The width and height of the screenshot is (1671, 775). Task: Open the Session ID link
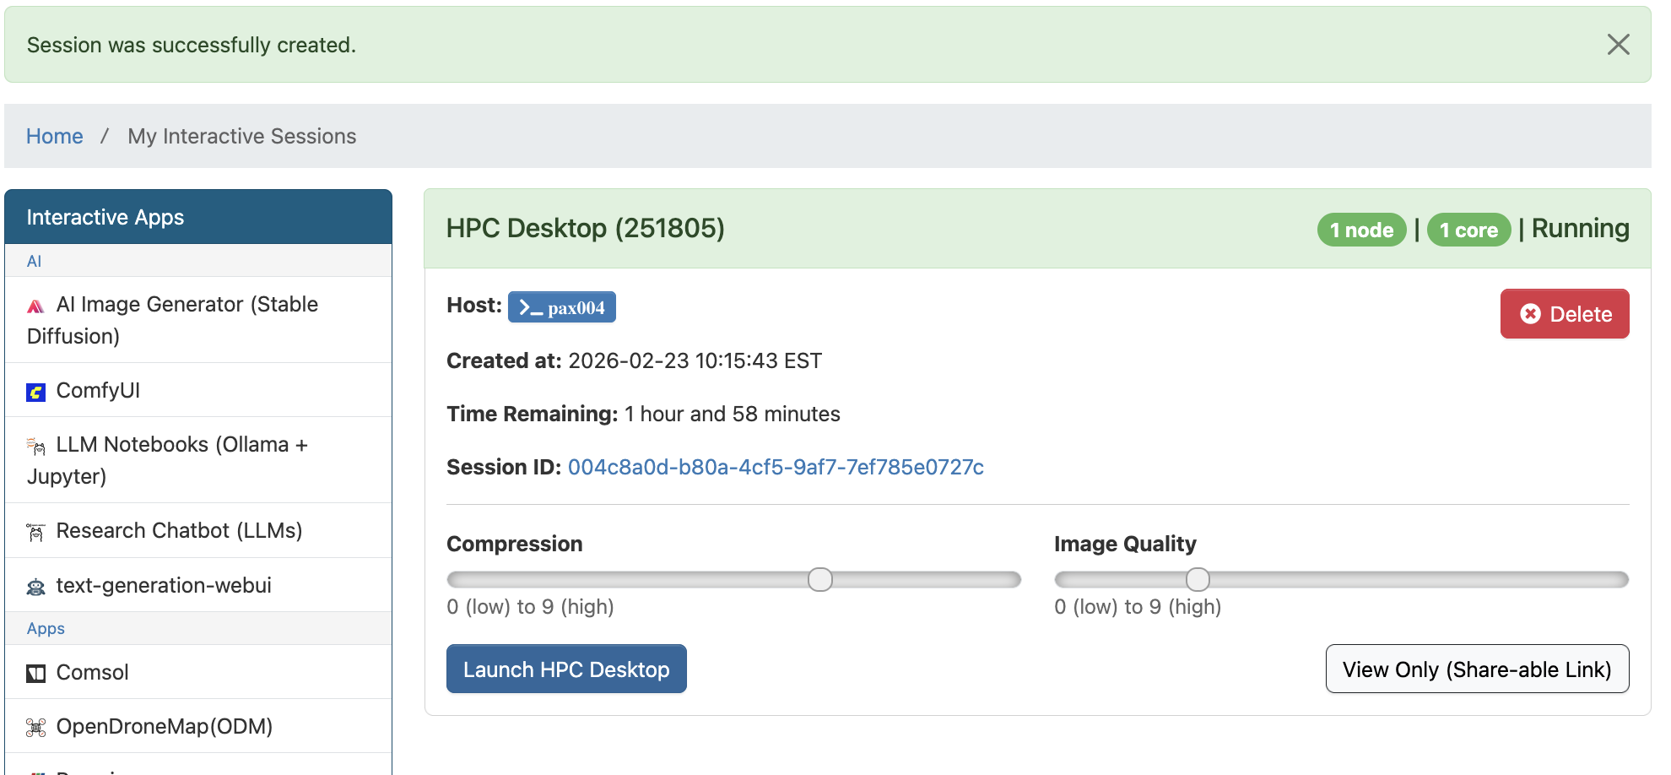click(x=775, y=467)
